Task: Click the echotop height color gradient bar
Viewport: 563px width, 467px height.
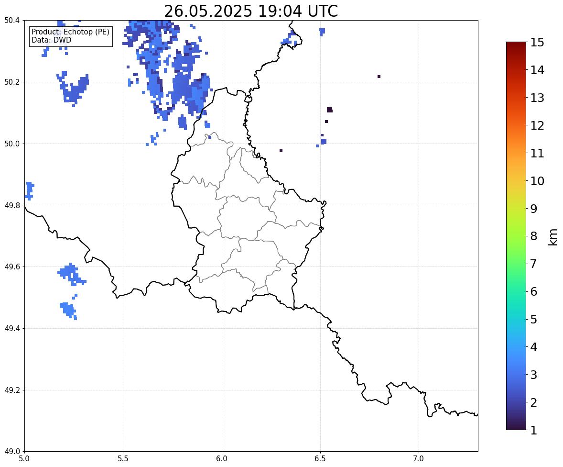Action: [x=516, y=236]
